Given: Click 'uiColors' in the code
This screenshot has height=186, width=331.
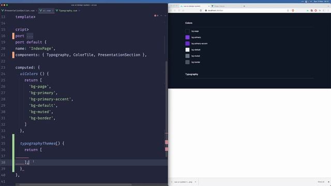Looking at the screenshot, I should [x=29, y=74].
